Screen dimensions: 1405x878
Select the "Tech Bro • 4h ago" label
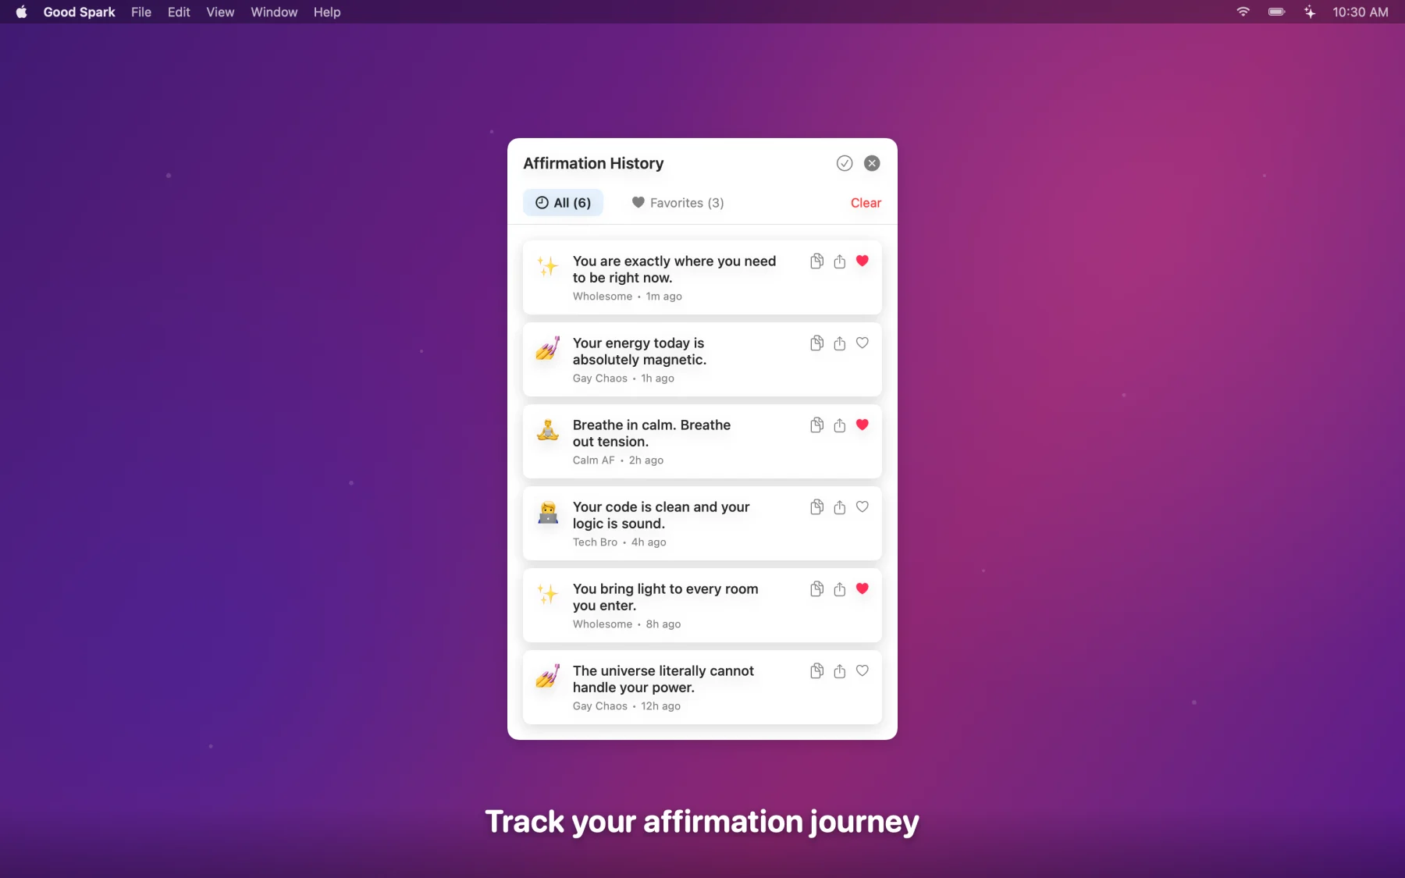620,542
